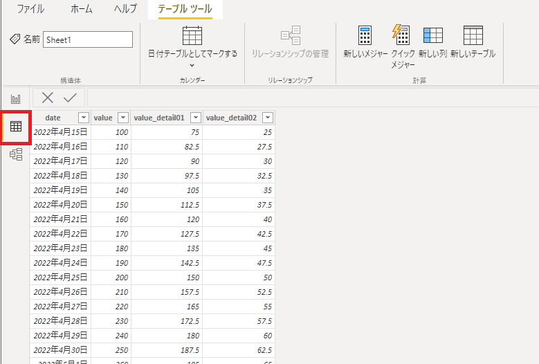Click the value cell 170
This screenshot has width=539, height=364.
(x=111, y=234)
